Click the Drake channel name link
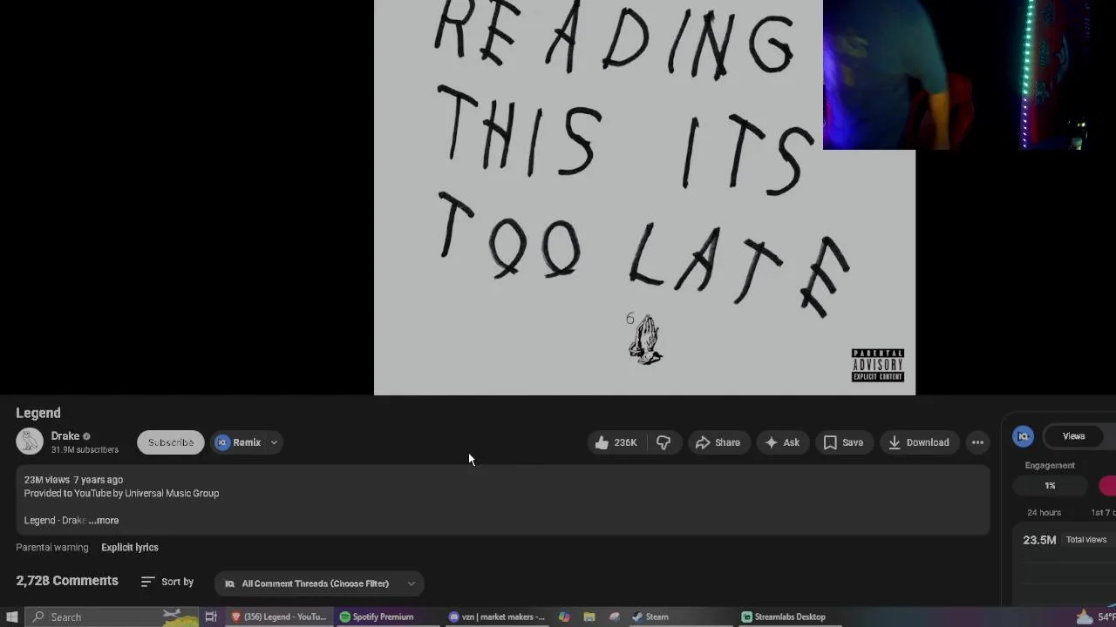The image size is (1116, 627). click(x=65, y=436)
